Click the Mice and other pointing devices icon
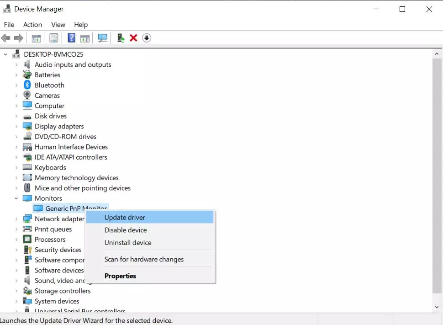Image resolution: width=443 pixels, height=325 pixels. point(27,188)
